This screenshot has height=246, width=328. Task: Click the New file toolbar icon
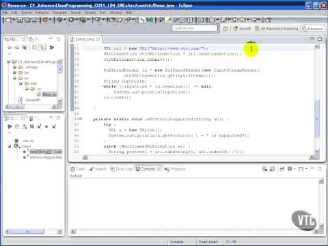(8, 20)
